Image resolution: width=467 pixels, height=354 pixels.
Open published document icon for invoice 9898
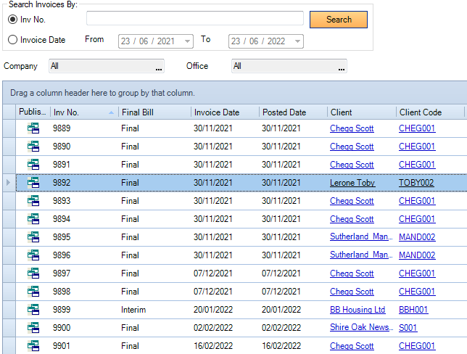click(x=33, y=292)
